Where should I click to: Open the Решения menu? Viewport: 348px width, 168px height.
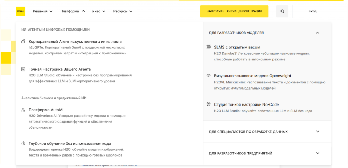click(42, 11)
